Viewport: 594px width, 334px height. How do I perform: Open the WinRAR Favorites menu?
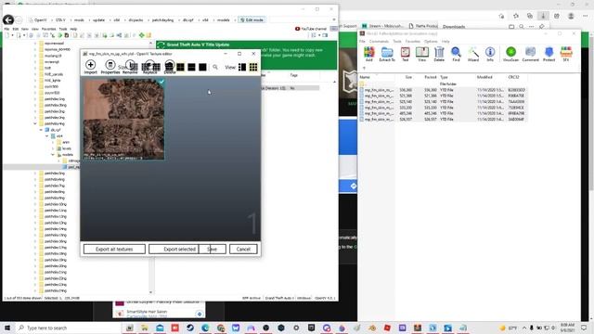pos(412,41)
